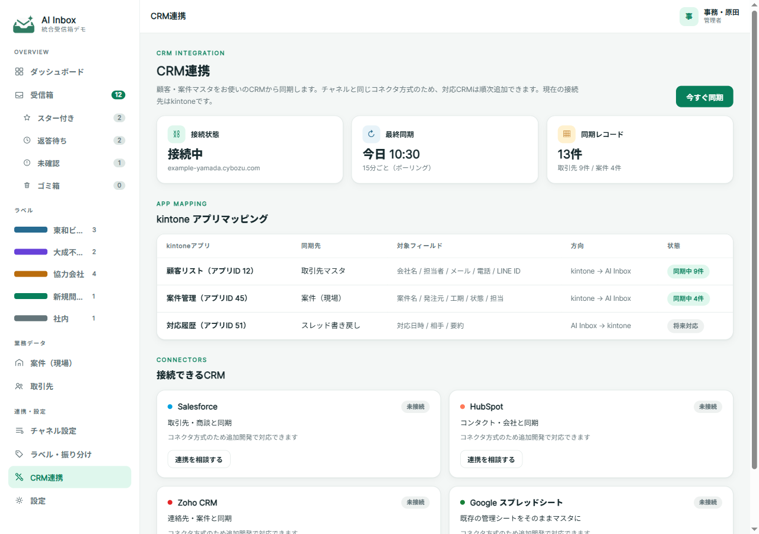Screen dimensions: 759x534
Task: Click 未接続 badge on Salesforce card
Action: point(415,406)
